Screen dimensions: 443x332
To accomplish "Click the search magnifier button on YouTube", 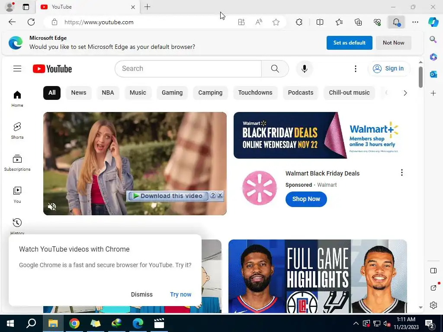I will [x=275, y=69].
